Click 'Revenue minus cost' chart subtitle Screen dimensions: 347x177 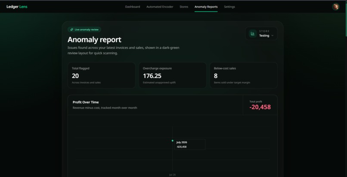(105, 108)
